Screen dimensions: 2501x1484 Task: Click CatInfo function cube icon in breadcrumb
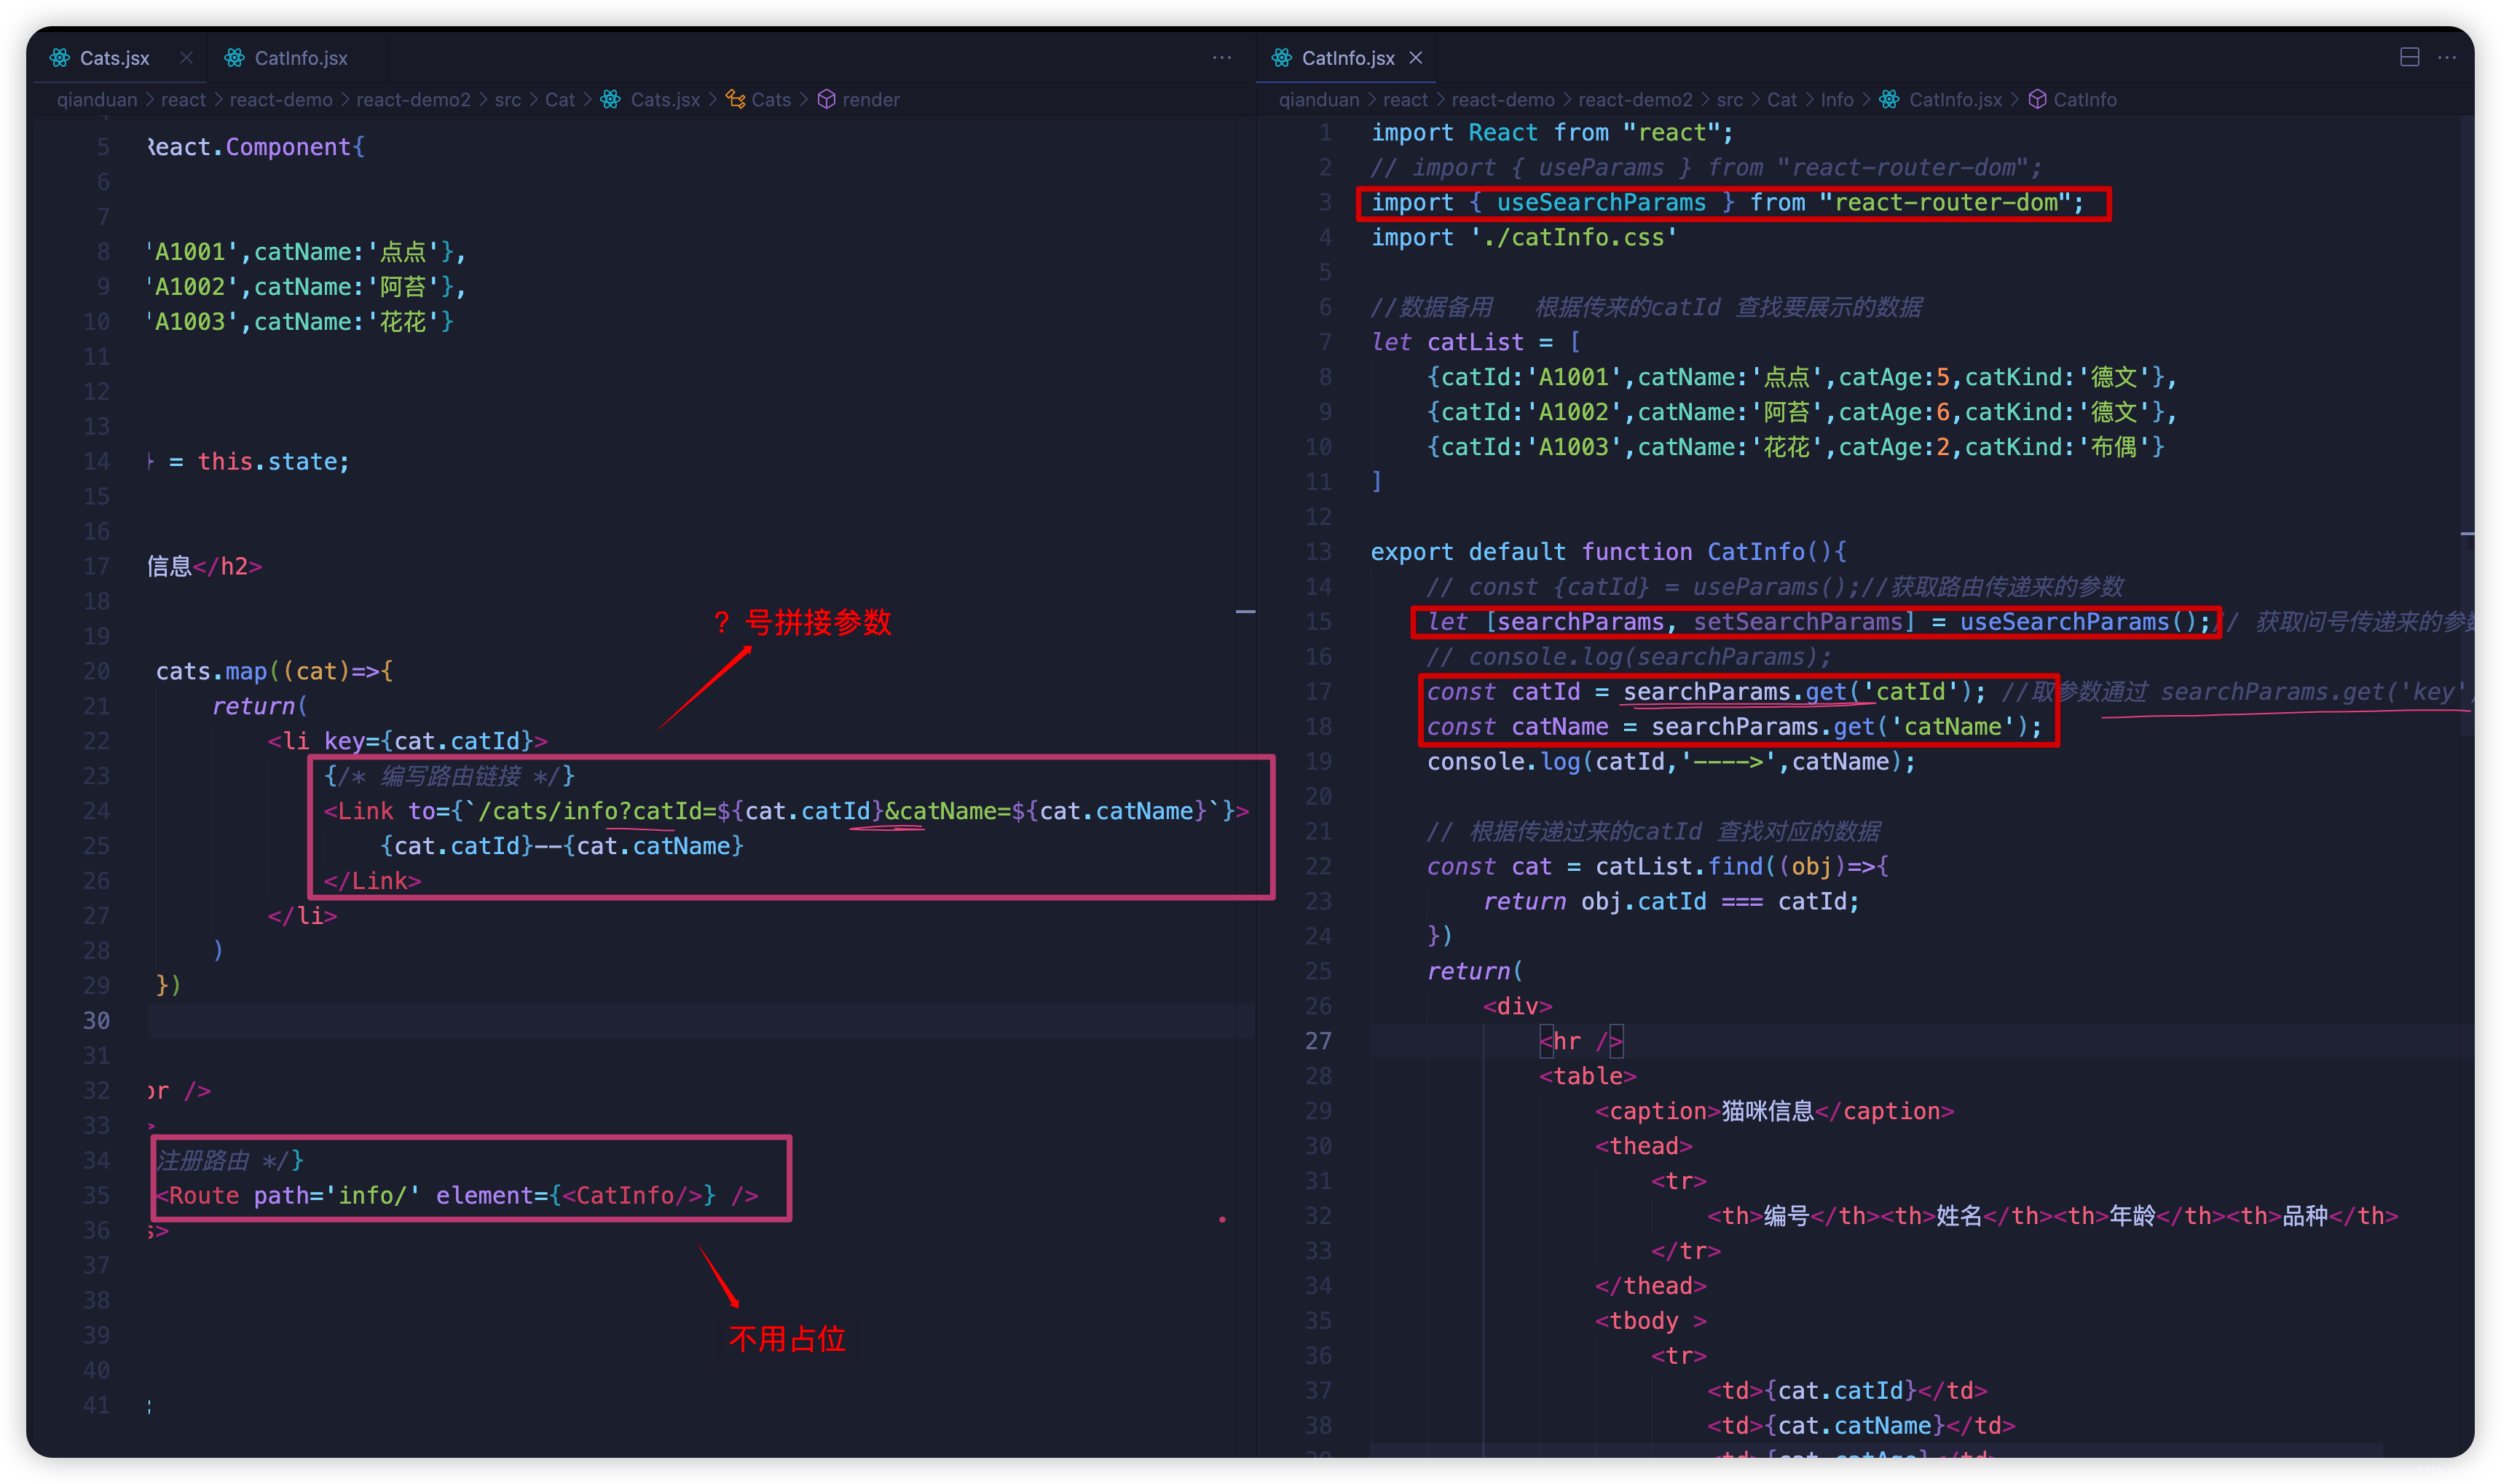pyautogui.click(x=2037, y=99)
